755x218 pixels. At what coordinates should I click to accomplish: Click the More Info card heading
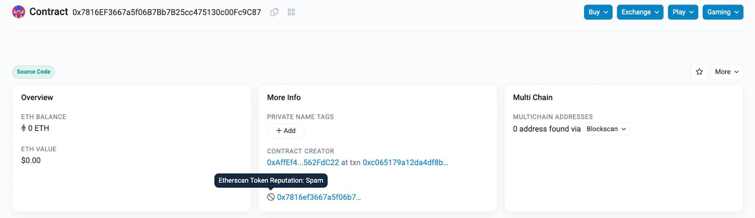click(x=284, y=97)
